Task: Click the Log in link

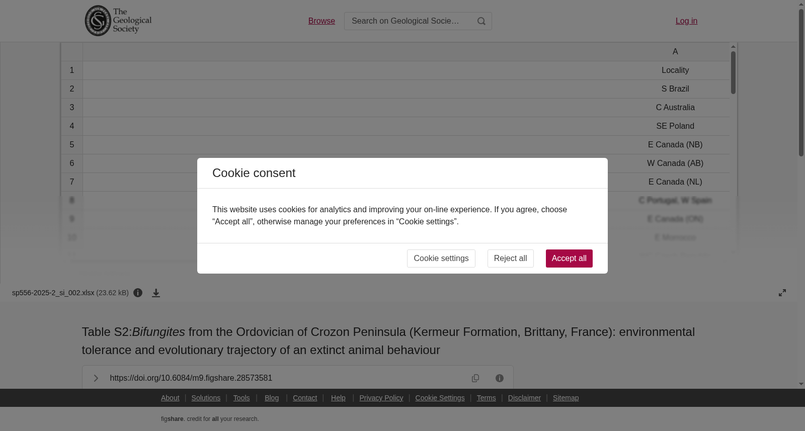Action: (x=686, y=21)
